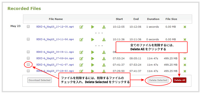The height and width of the screenshot is (93, 200).
Task: Click the File Size column header
Action: coord(171,19)
